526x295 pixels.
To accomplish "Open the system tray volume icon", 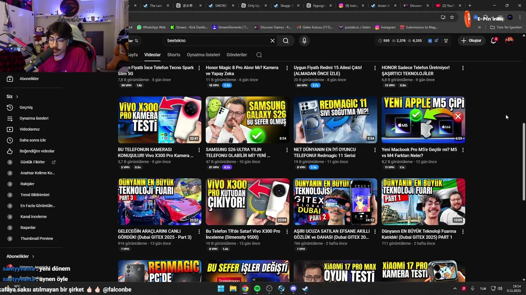I will tap(500, 288).
